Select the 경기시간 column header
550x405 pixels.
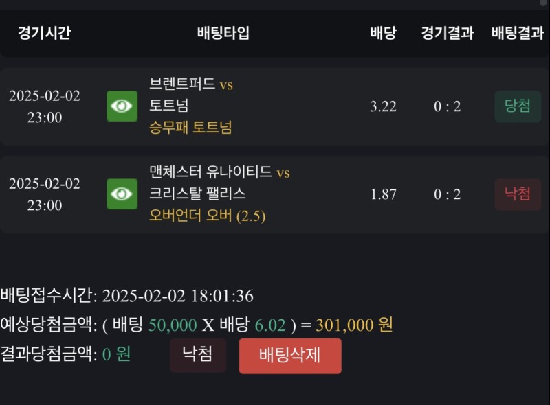click(x=45, y=33)
